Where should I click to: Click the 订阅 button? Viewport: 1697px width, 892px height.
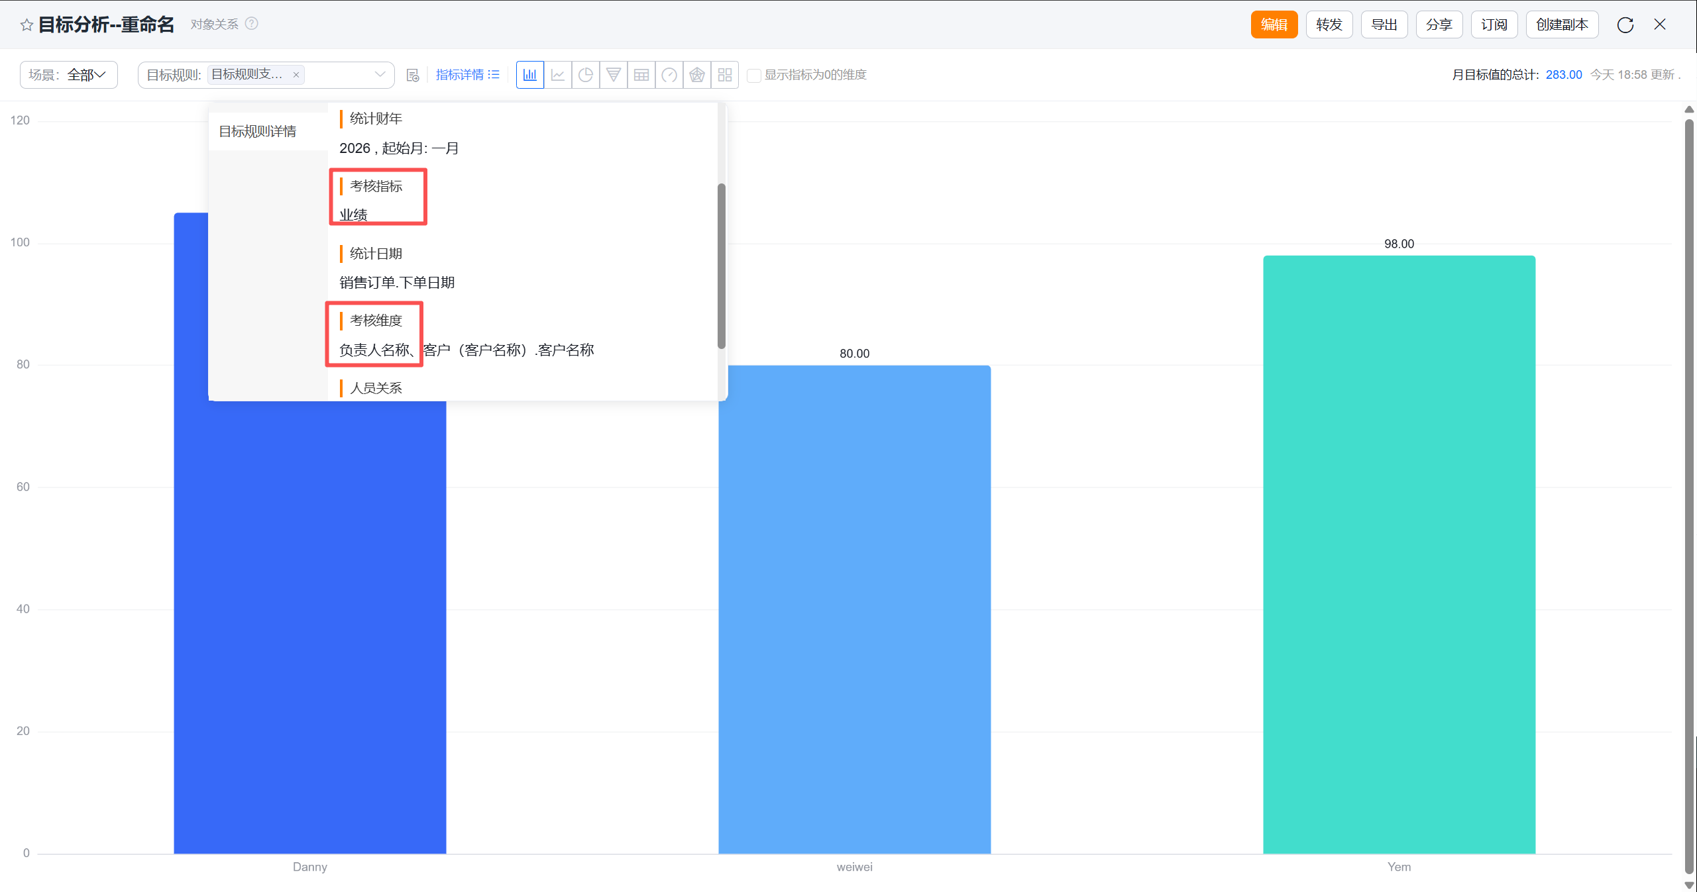click(x=1494, y=25)
